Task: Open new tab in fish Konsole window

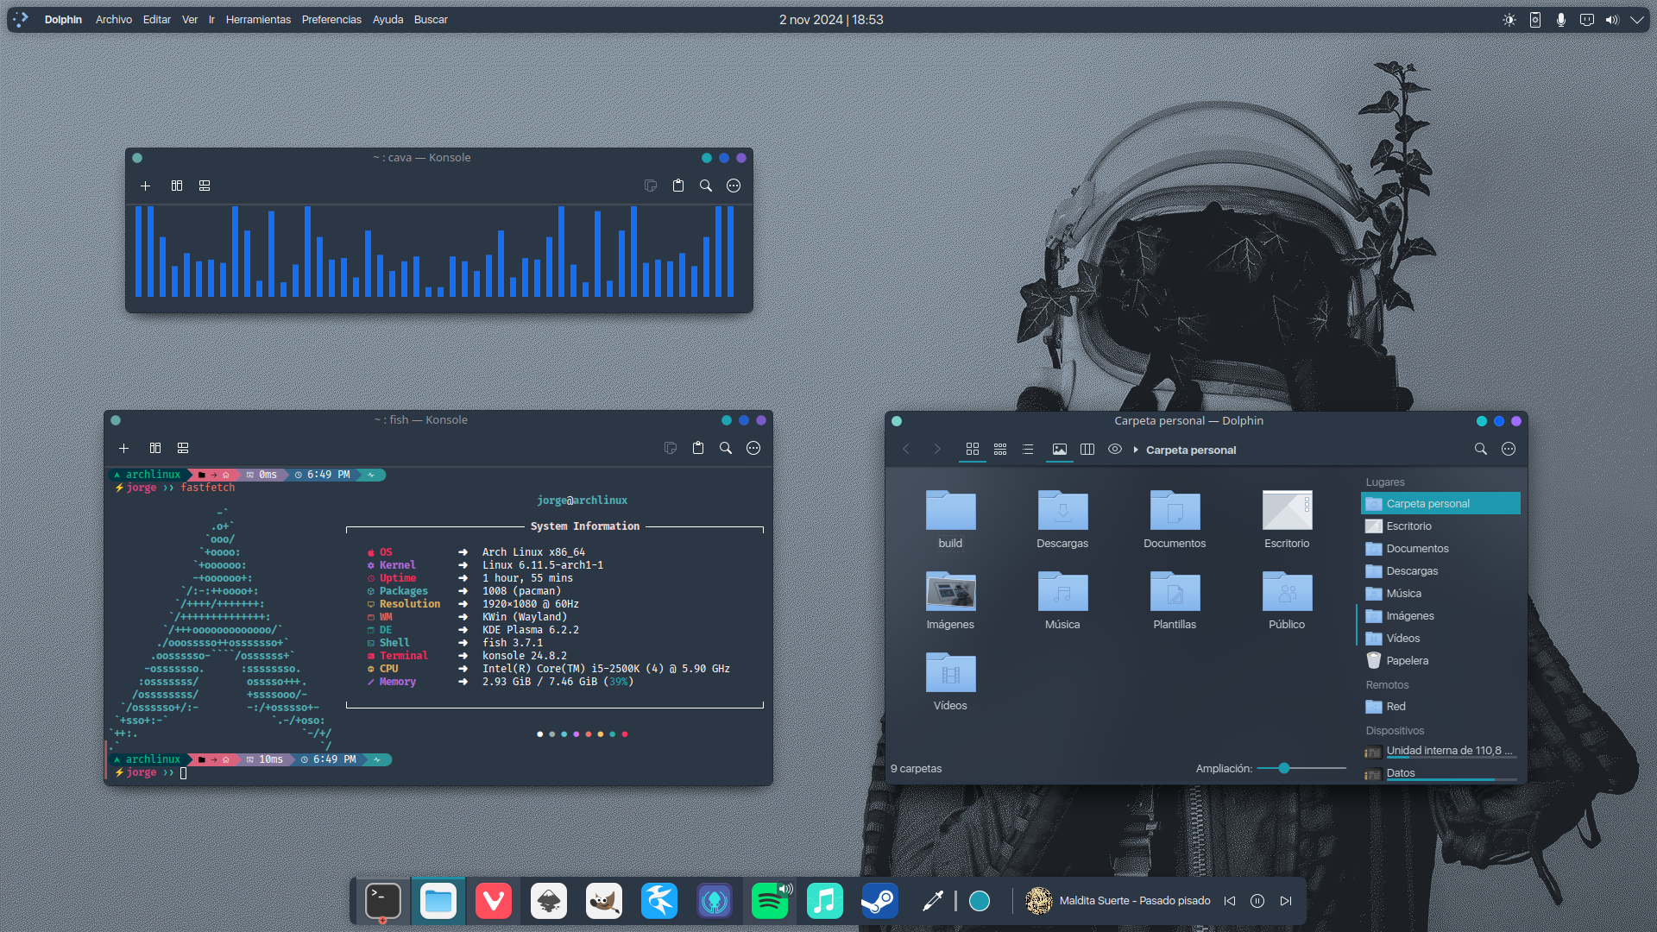Action: tap(123, 448)
